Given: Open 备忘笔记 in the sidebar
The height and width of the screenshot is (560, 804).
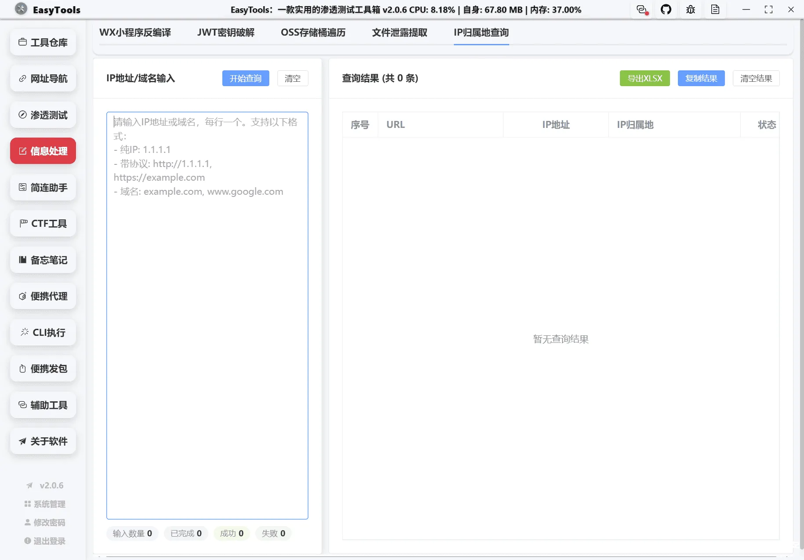Looking at the screenshot, I should [x=43, y=260].
